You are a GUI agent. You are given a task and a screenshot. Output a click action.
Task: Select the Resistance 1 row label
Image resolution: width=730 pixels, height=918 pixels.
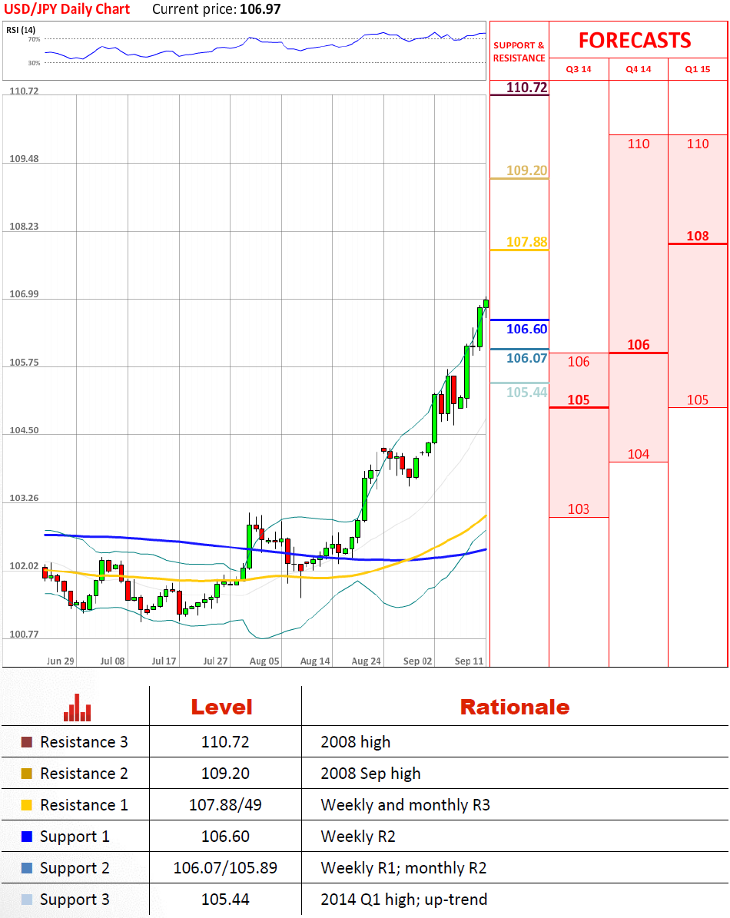84,805
